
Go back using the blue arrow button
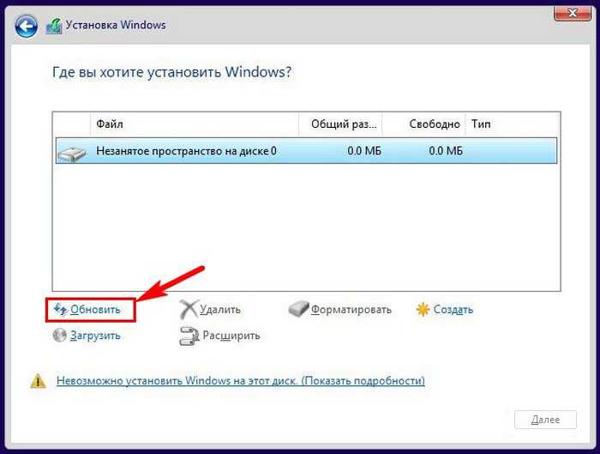point(26,26)
